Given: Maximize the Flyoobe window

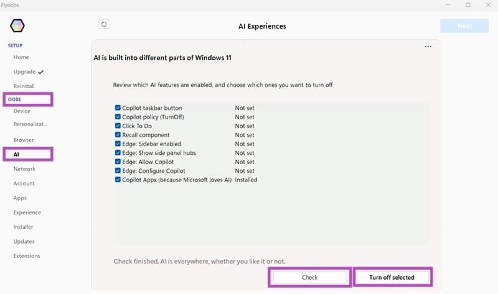Looking at the screenshot, I should point(467,5).
